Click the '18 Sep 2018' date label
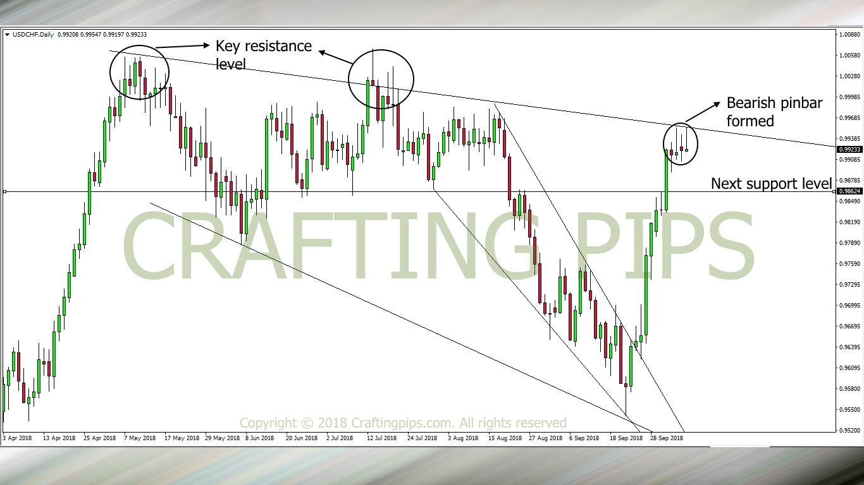 (x=626, y=438)
